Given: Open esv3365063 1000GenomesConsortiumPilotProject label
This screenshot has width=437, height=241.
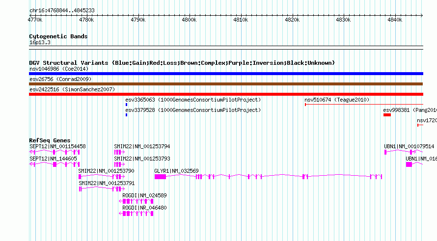Looking at the screenshot, I should [193, 100].
